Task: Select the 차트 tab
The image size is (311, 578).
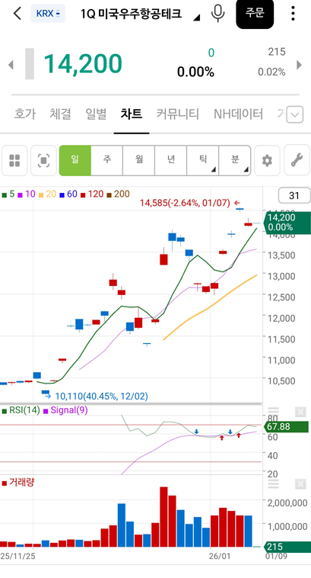Action: pyautogui.click(x=132, y=114)
